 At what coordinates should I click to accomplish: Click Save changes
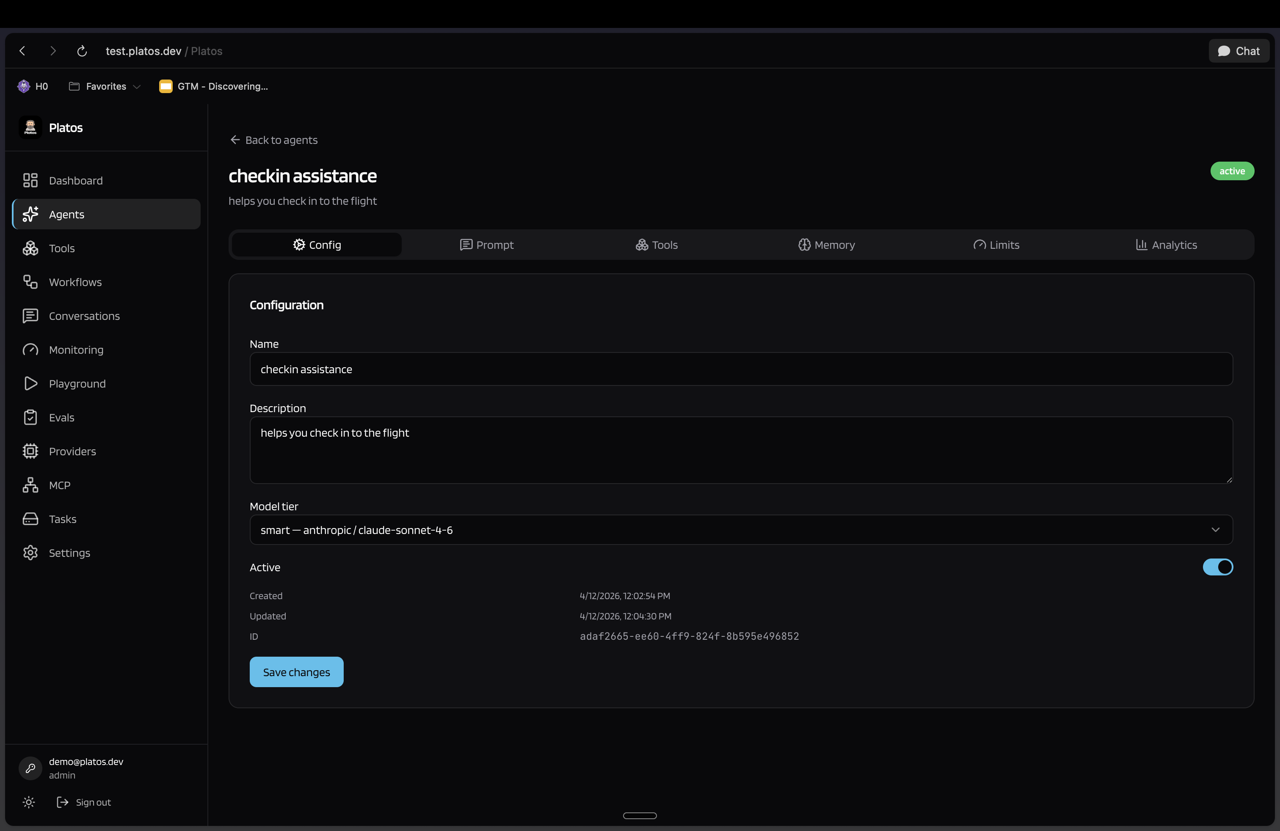coord(296,671)
